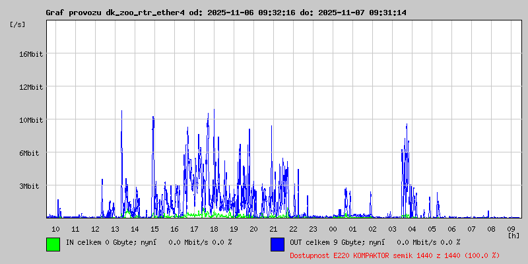The width and height of the screenshot is (528, 264).
Task: Click the green IN legend swatch
Action: pyautogui.click(x=53, y=244)
